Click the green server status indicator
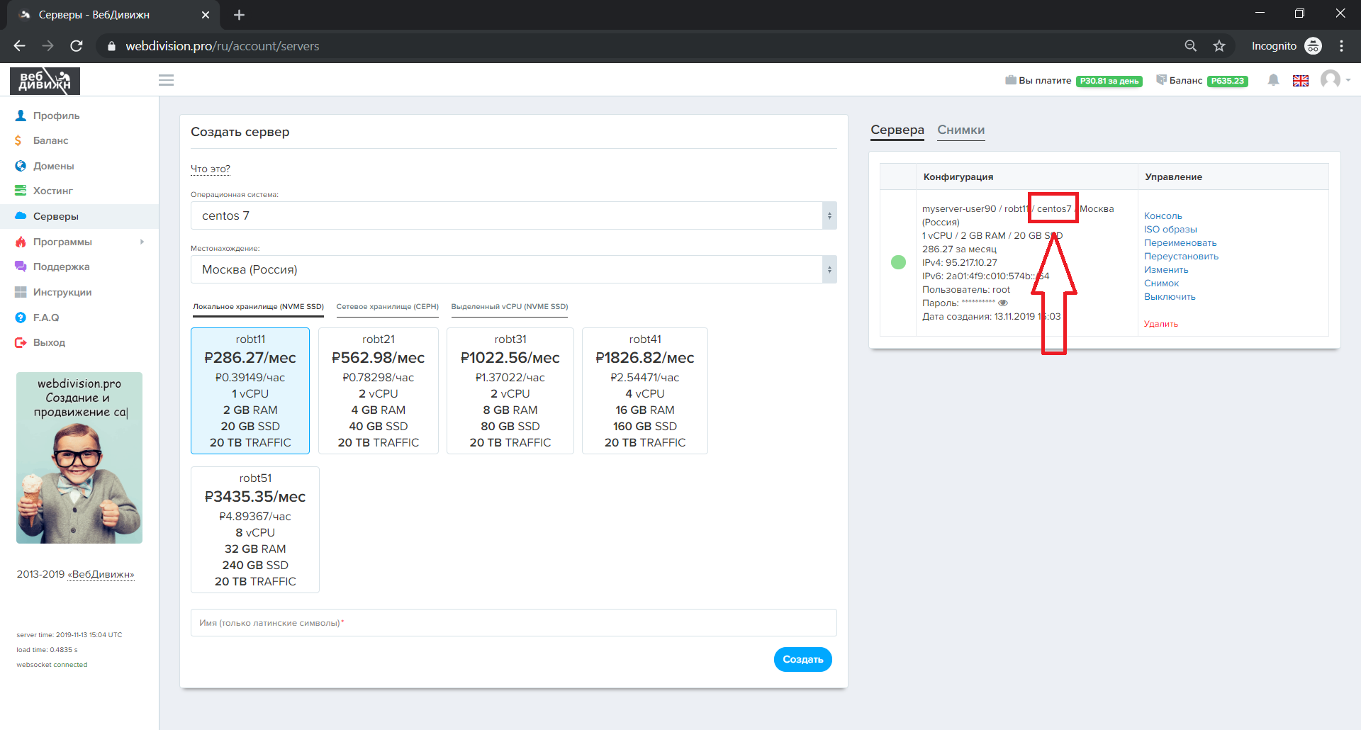This screenshot has height=730, width=1361. point(898,262)
